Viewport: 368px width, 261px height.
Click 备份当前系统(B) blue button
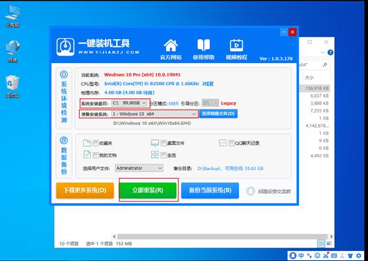point(210,190)
